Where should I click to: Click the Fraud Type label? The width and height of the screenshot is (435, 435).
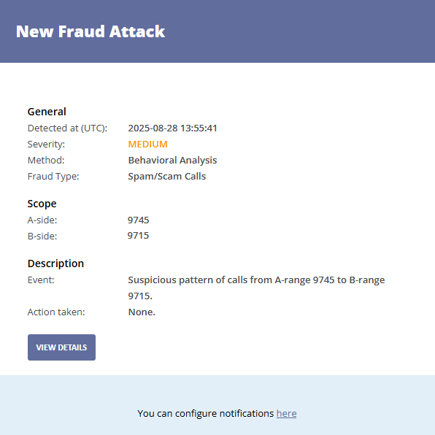click(x=53, y=177)
